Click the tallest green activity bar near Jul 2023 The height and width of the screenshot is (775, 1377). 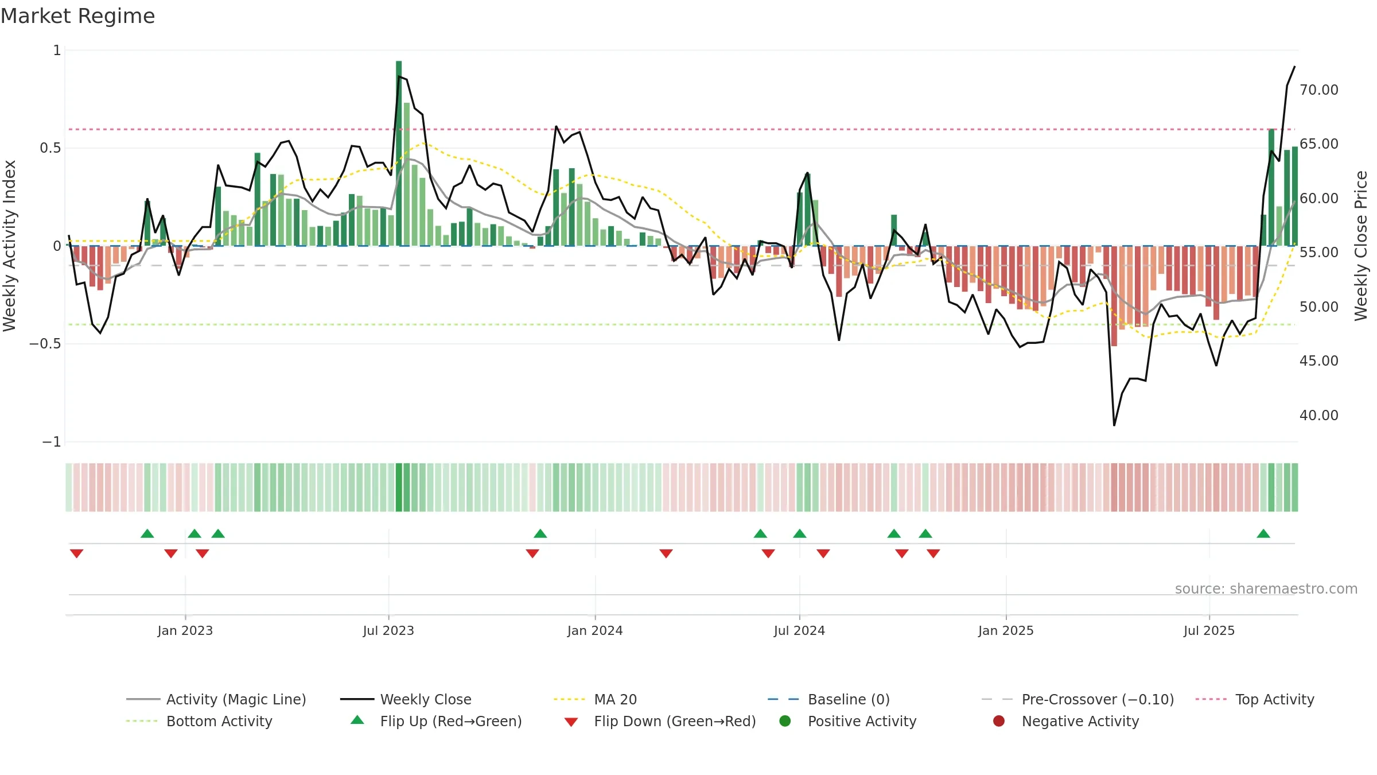tap(399, 153)
